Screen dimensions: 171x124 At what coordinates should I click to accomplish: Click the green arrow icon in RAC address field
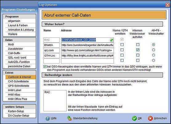[112, 40]
